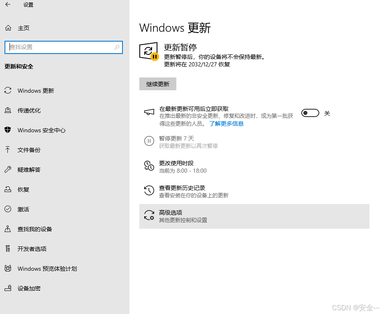Select the 传递优化 icon

coord(8,110)
